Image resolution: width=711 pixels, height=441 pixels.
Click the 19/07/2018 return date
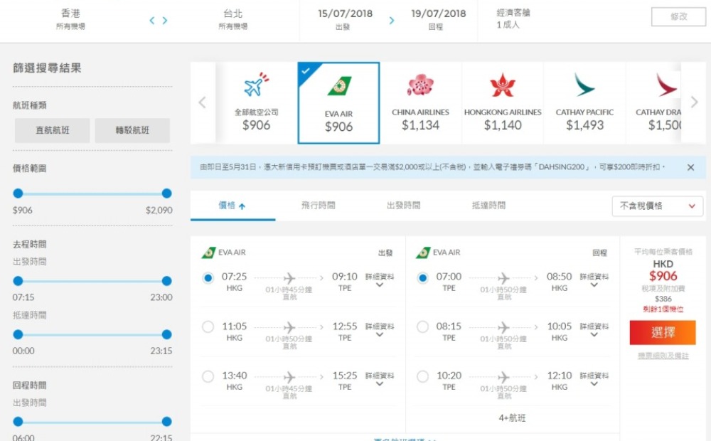[438, 19]
